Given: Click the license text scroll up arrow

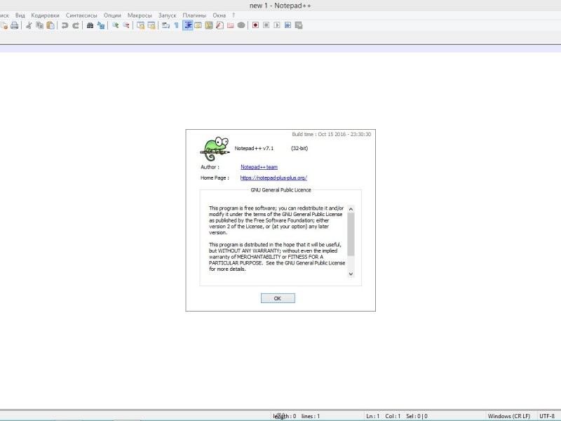Looking at the screenshot, I should tap(351, 209).
